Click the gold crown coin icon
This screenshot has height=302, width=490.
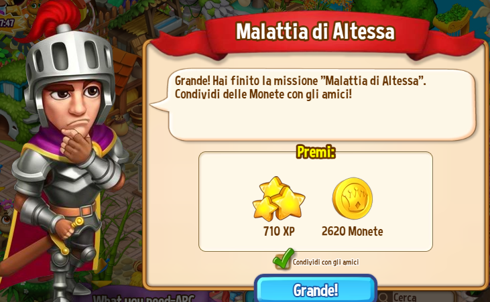click(352, 198)
